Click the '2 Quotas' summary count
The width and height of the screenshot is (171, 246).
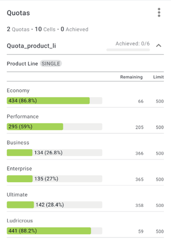point(18,29)
